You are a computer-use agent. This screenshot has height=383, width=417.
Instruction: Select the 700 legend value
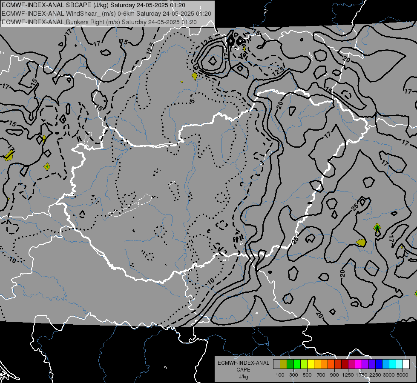321,375
